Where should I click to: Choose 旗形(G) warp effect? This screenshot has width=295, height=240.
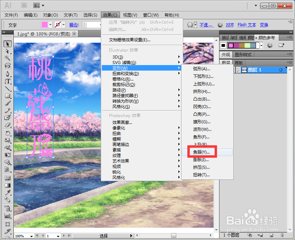pos(207,122)
